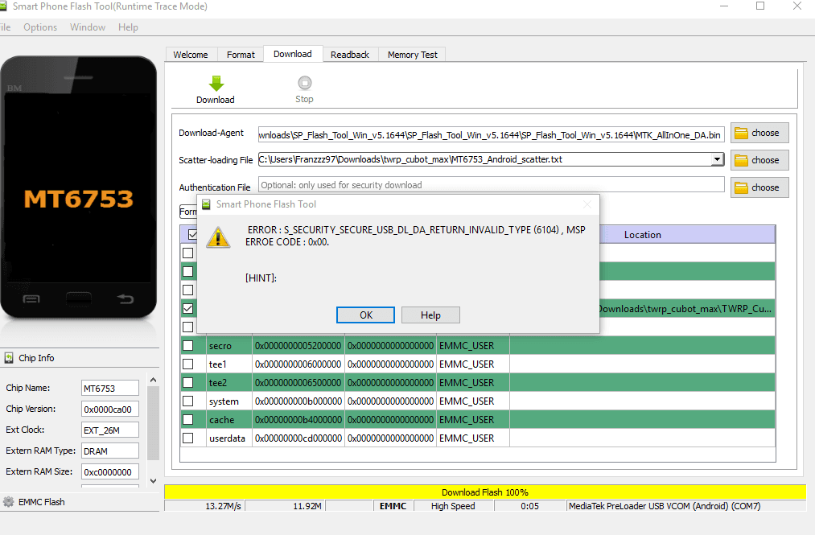
Task: Open the Memory Test tab
Action: [412, 55]
